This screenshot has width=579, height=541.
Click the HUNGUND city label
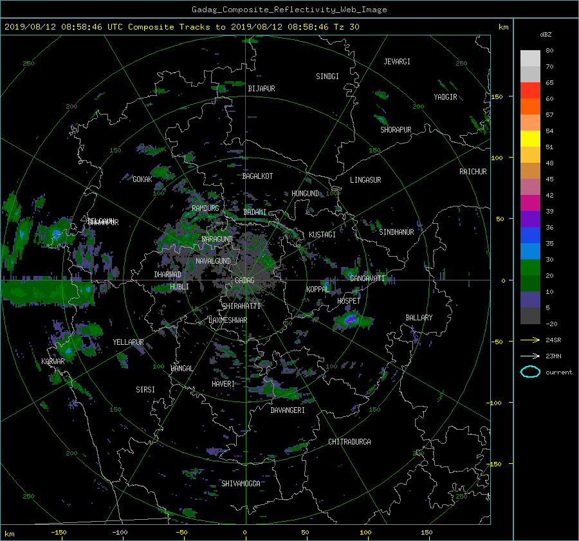[x=305, y=194]
